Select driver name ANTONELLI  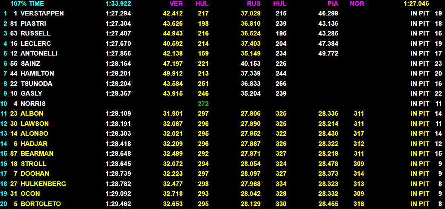39,53
